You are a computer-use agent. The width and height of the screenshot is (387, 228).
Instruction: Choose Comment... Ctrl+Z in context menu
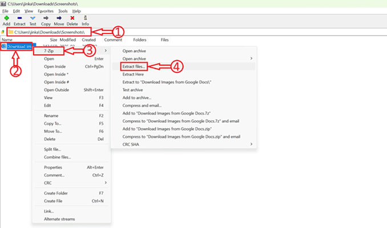(71, 175)
